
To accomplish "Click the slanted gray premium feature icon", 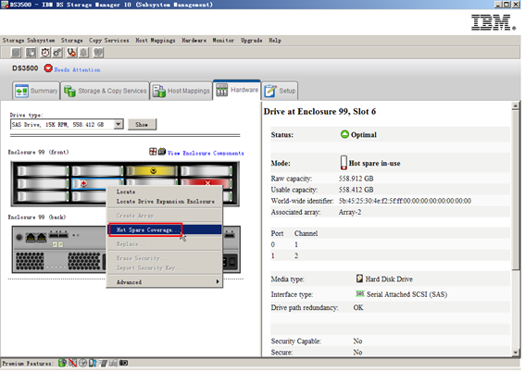I will coord(103,363).
